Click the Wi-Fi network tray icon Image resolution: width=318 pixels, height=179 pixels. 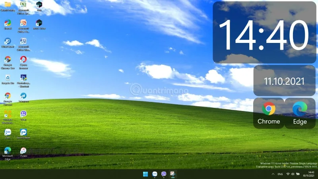point(288,174)
